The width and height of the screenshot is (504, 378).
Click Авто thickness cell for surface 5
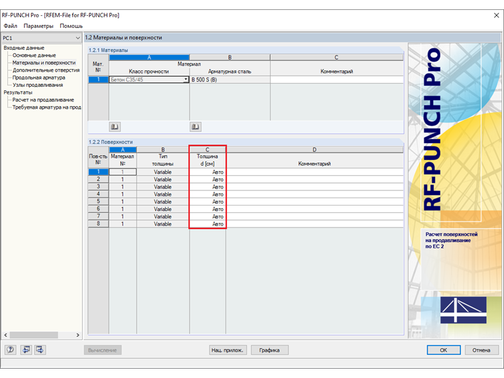pos(208,202)
